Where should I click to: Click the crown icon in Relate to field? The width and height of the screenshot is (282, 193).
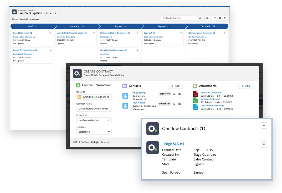(x=79, y=97)
